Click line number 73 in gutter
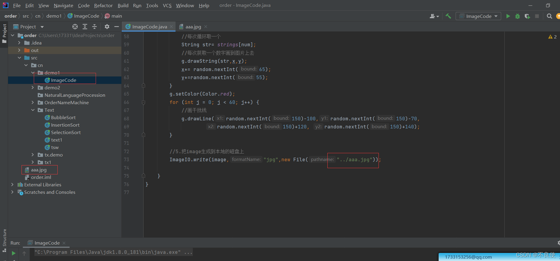 [x=126, y=160]
